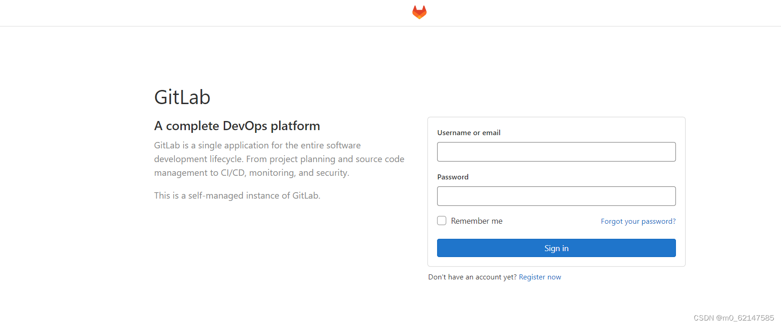The height and width of the screenshot is (326, 781).
Task: Click the 'Remember me' label text
Action: tap(477, 221)
